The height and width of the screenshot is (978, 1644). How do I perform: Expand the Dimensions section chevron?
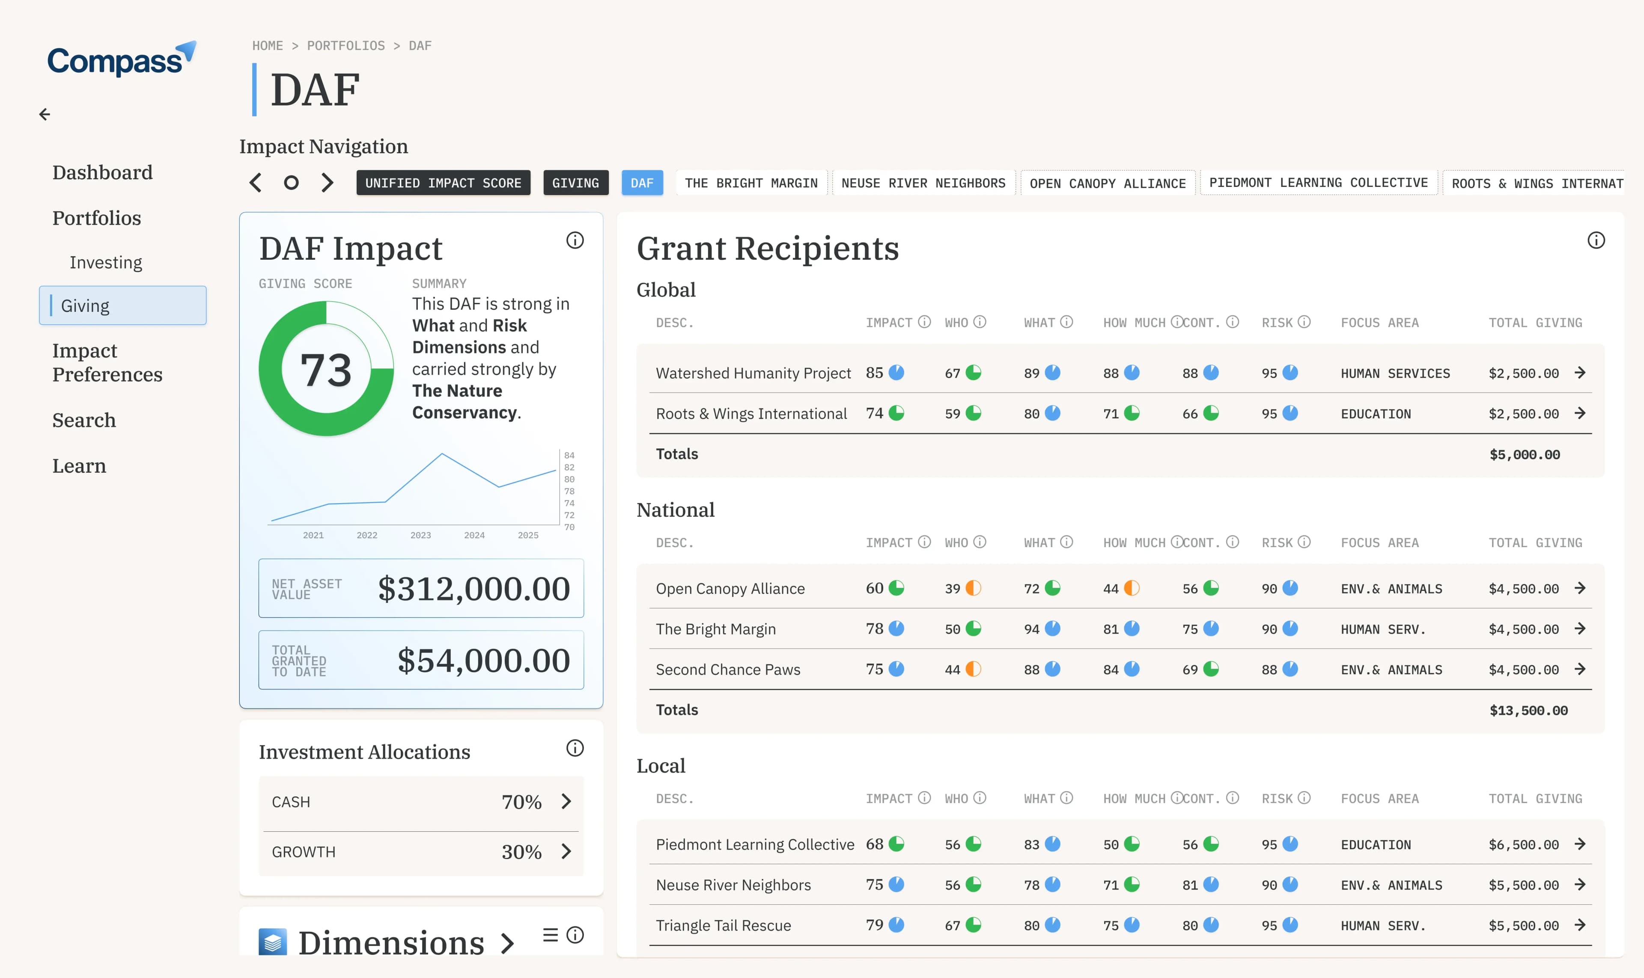click(x=507, y=943)
